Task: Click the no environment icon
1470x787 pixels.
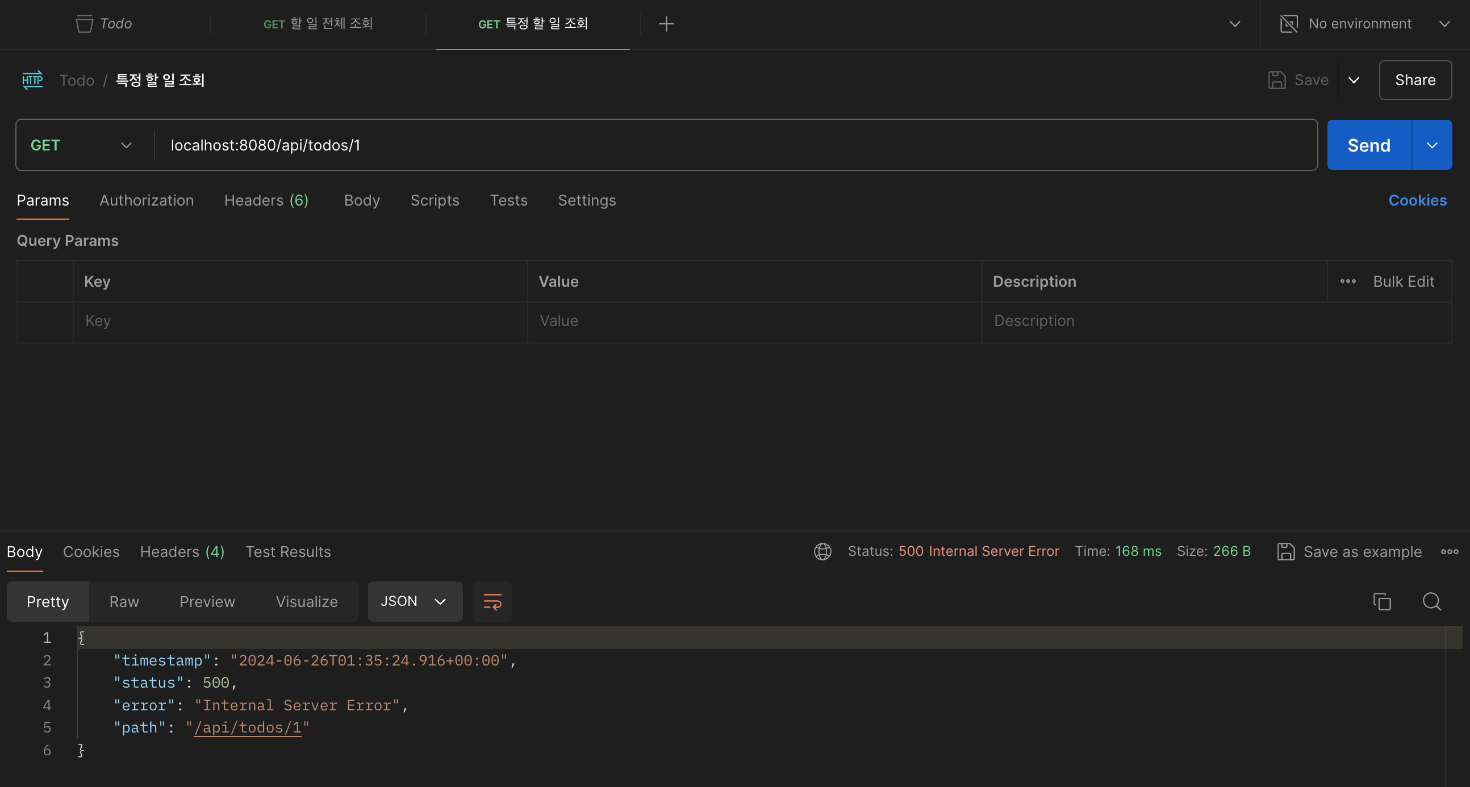Action: pos(1289,24)
